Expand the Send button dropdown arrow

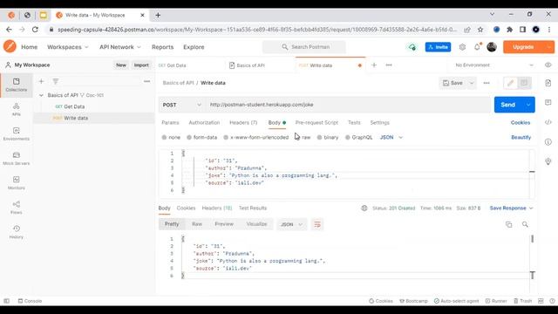528,105
